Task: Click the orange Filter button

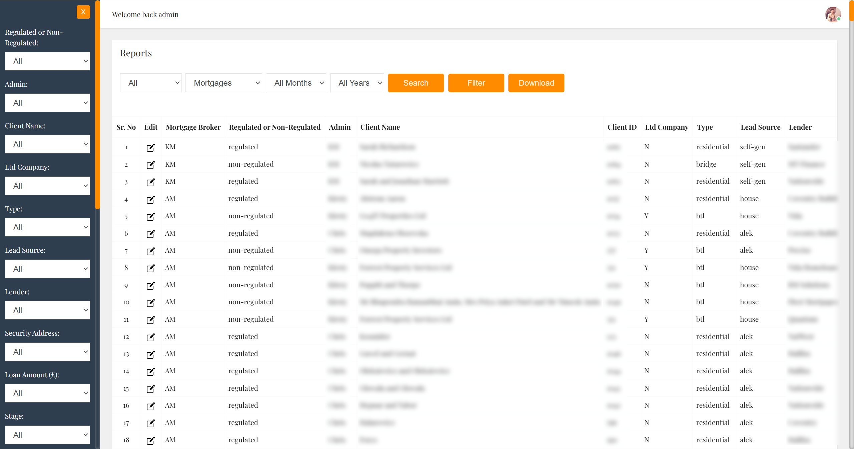Action: click(476, 83)
